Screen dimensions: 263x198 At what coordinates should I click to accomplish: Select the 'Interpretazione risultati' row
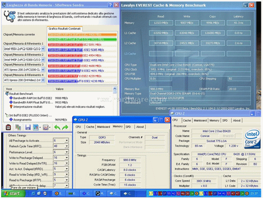pos(28,107)
